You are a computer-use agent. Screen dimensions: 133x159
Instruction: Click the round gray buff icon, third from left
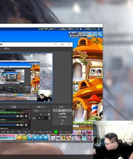point(81,33)
